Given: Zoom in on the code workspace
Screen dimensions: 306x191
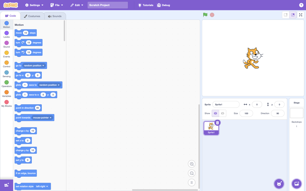Looking at the screenshot, I should click(192, 164).
